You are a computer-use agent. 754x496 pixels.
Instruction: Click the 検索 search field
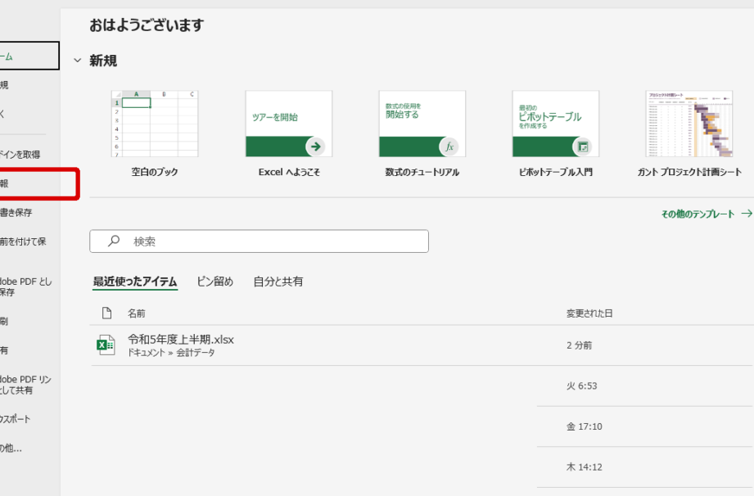[x=259, y=241]
